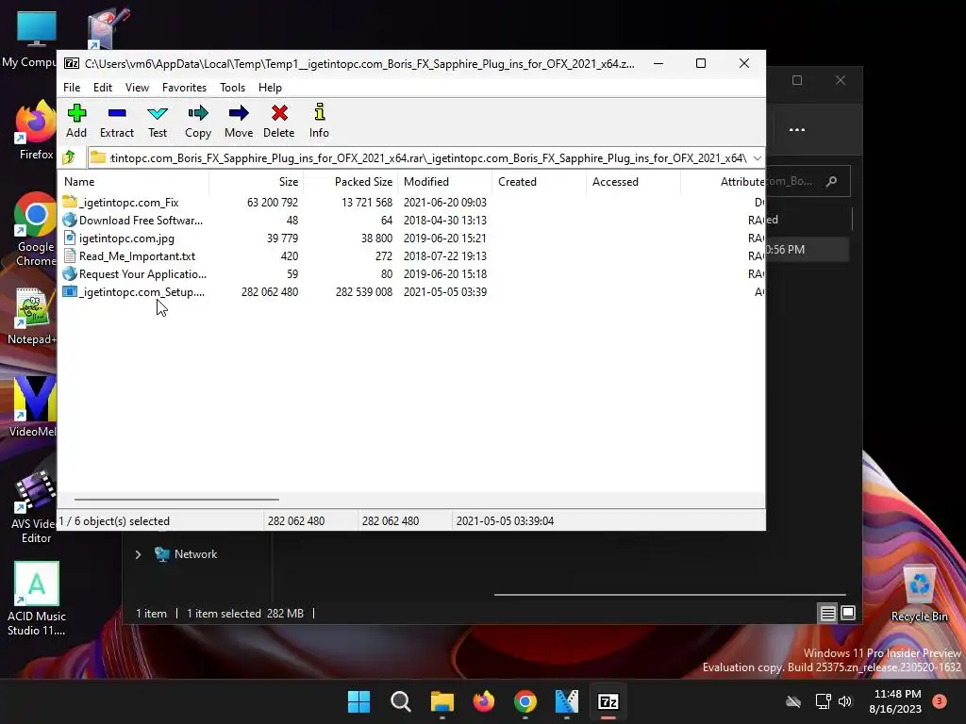The height and width of the screenshot is (724, 966).
Task: Open the address path dropdown arrow
Action: (x=758, y=158)
